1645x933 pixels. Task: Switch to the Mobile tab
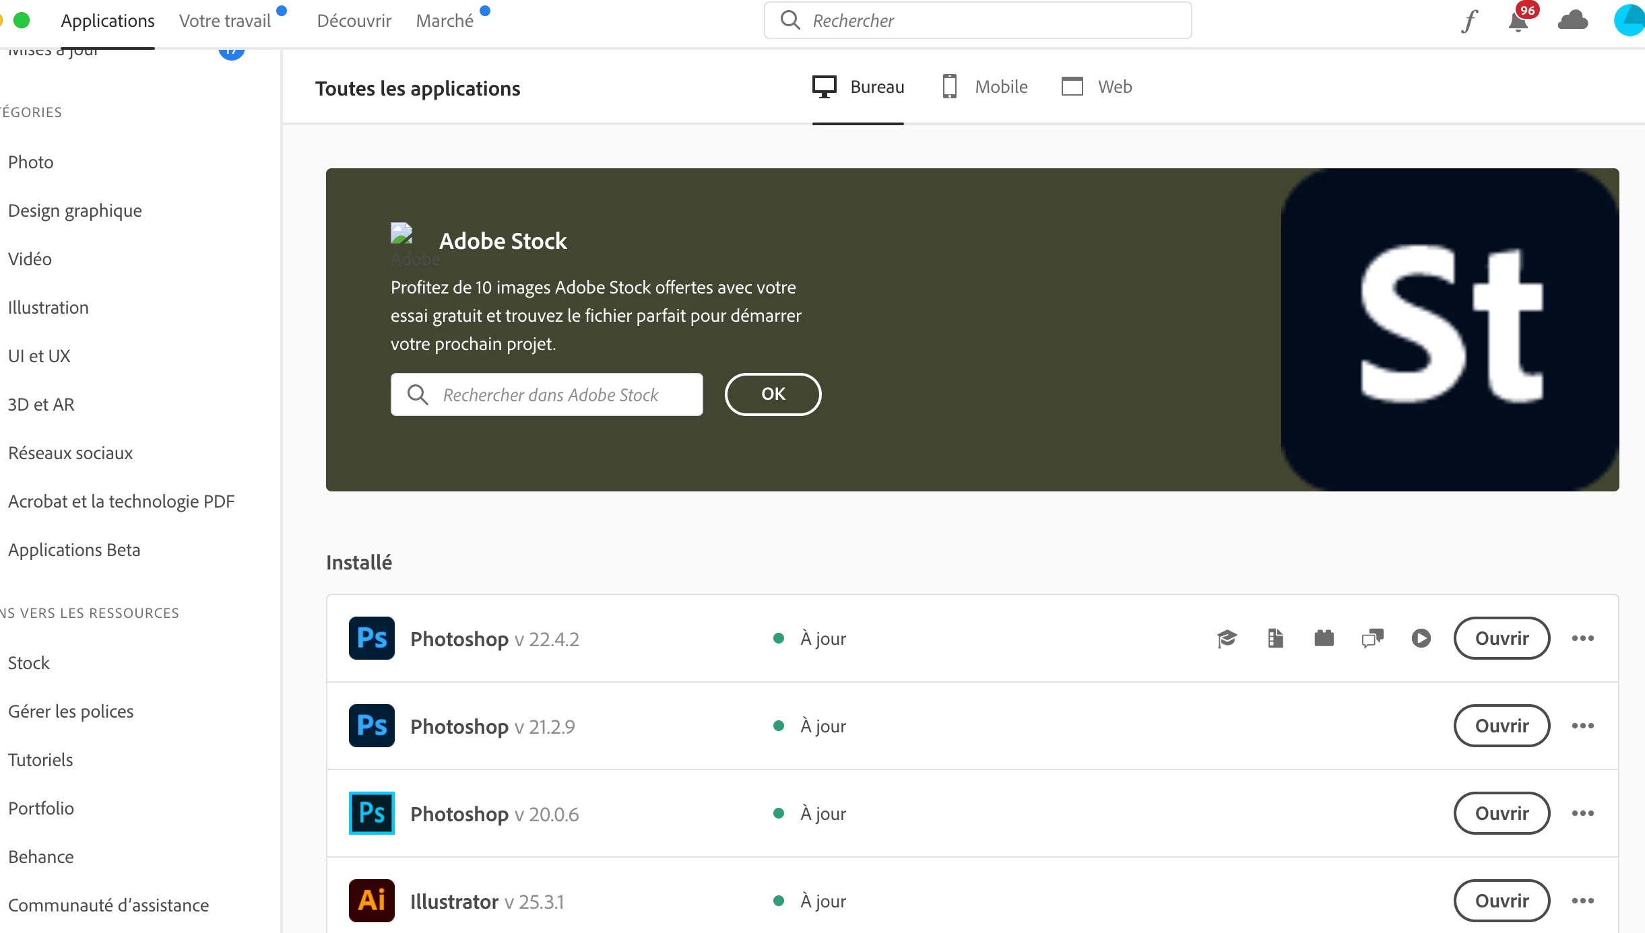985,87
